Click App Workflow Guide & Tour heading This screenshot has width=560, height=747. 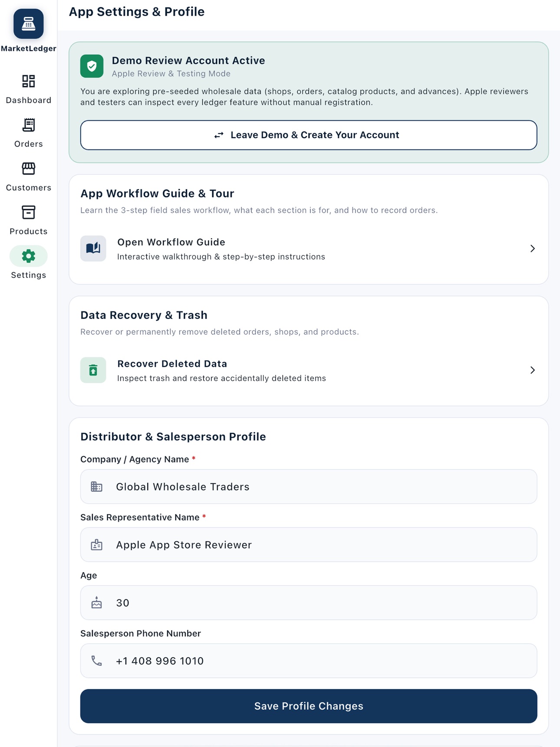(157, 194)
